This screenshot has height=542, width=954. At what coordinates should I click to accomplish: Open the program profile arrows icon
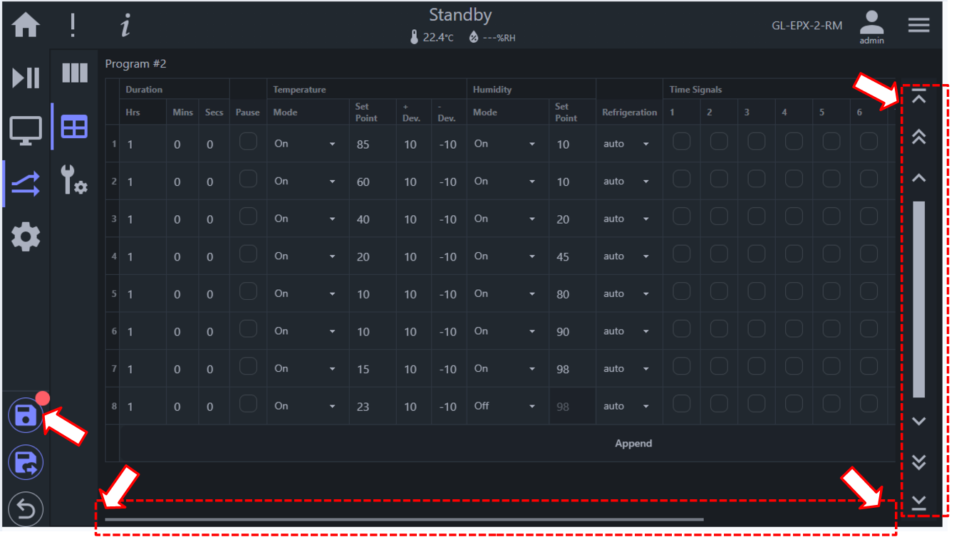click(x=26, y=184)
